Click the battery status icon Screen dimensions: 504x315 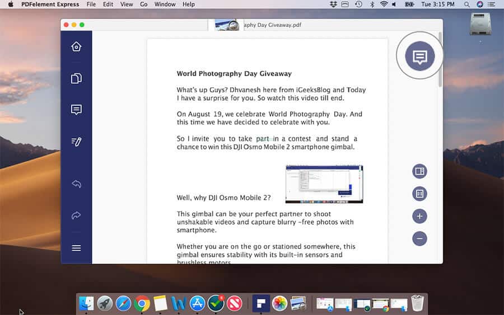(x=409, y=4)
